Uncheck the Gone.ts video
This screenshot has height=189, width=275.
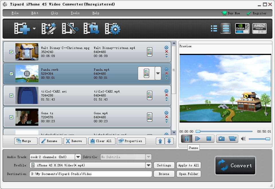point(11,117)
